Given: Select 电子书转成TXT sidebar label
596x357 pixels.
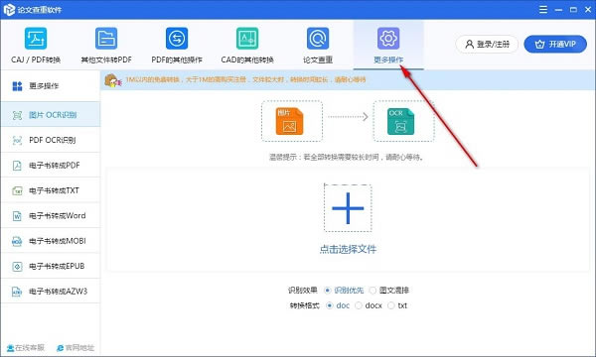Looking at the screenshot, I should click(54, 190).
